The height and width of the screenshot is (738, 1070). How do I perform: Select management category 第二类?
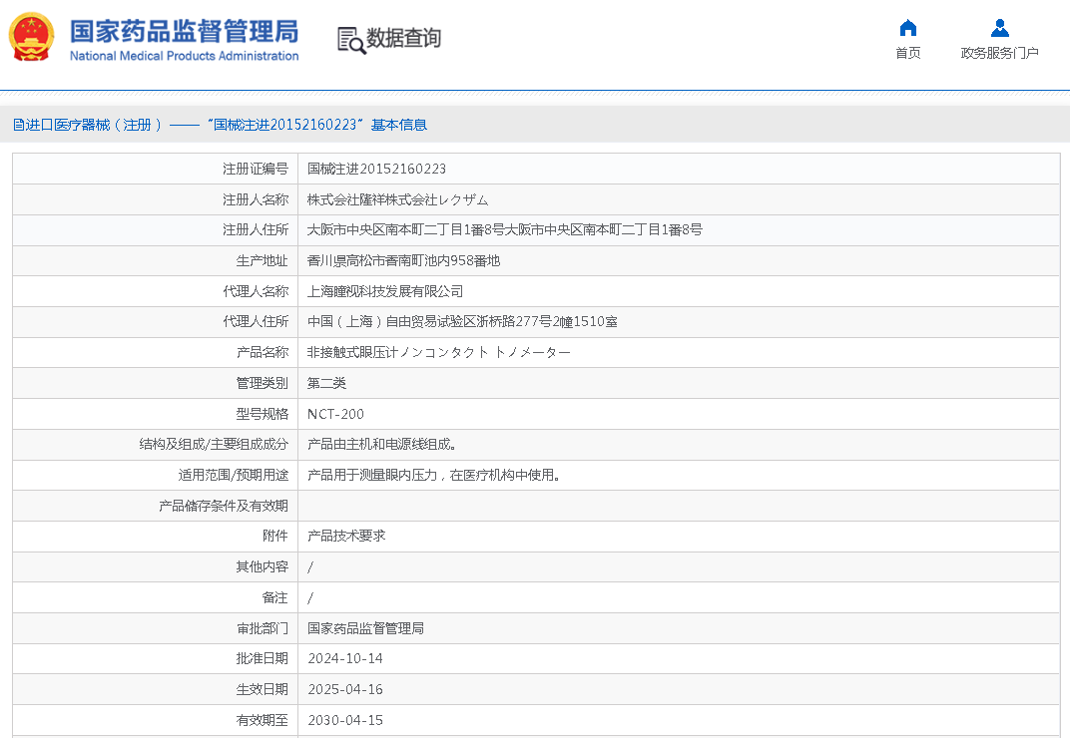[x=326, y=383]
